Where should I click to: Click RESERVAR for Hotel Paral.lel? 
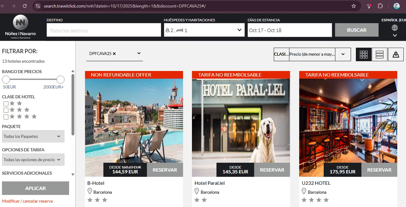272,170
